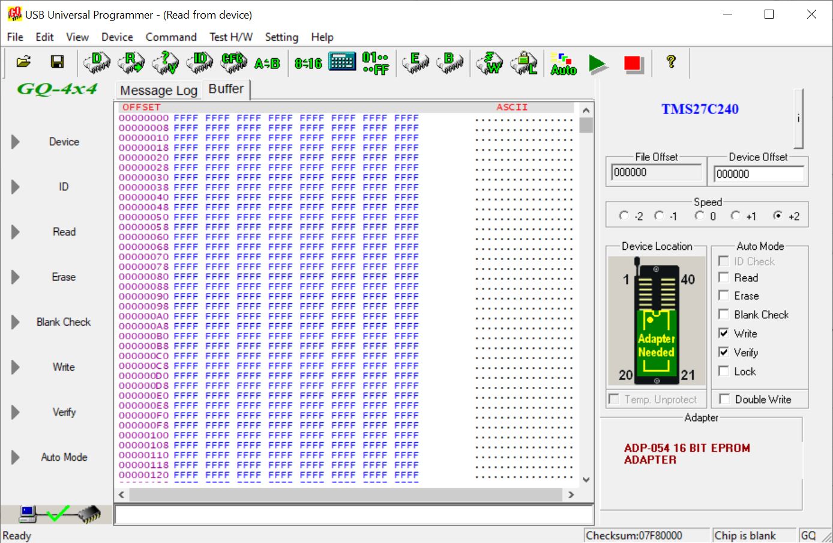Expand the Erase sidebar arrow

[x=15, y=277]
